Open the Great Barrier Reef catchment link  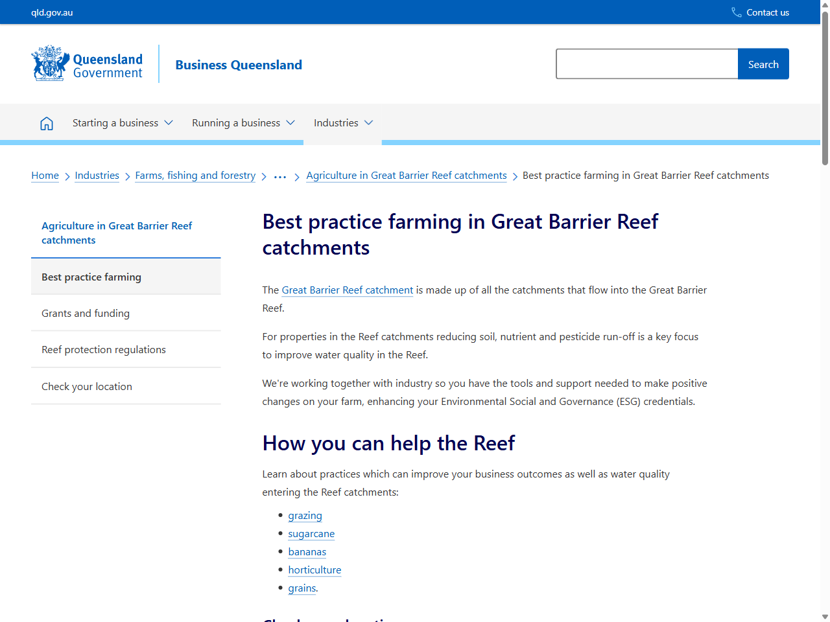[347, 290]
